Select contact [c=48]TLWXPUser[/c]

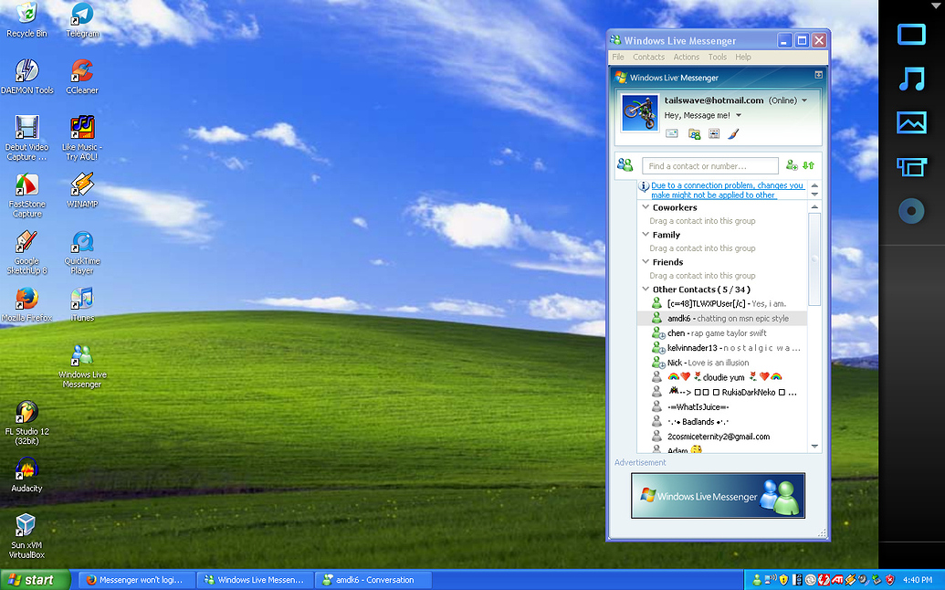click(722, 304)
